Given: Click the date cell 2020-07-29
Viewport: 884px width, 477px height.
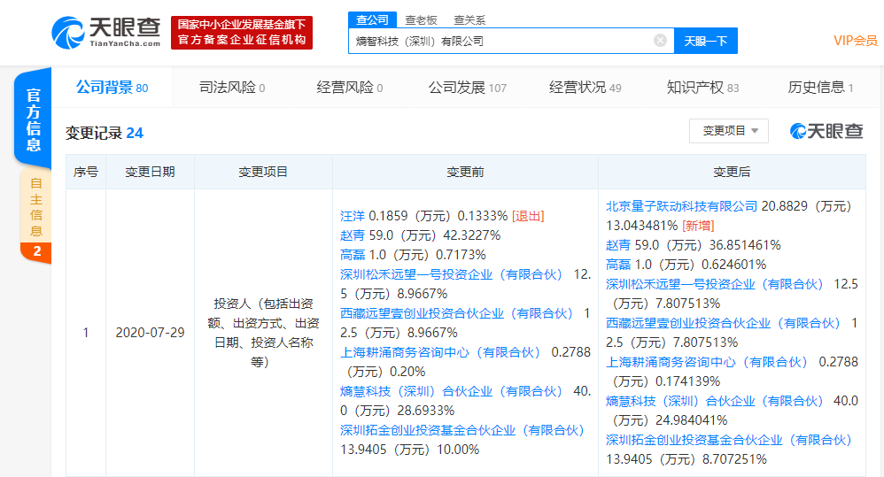Looking at the screenshot, I should click(150, 333).
